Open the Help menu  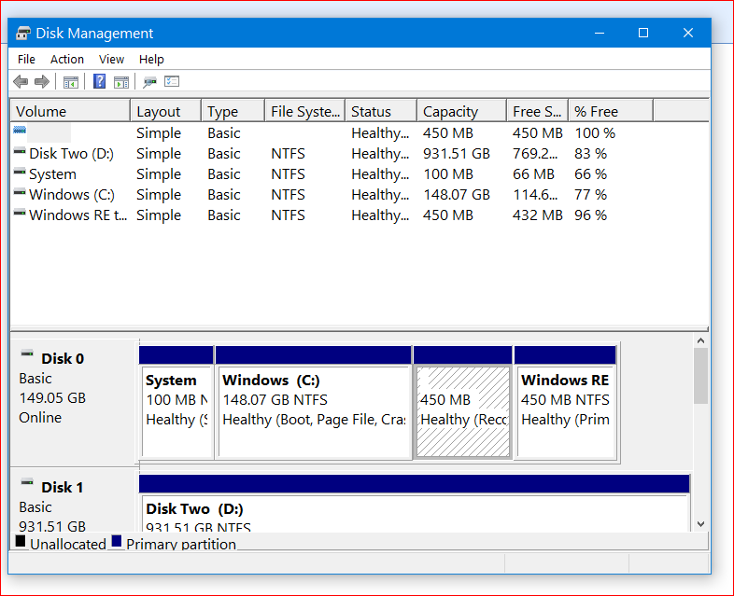(x=151, y=60)
